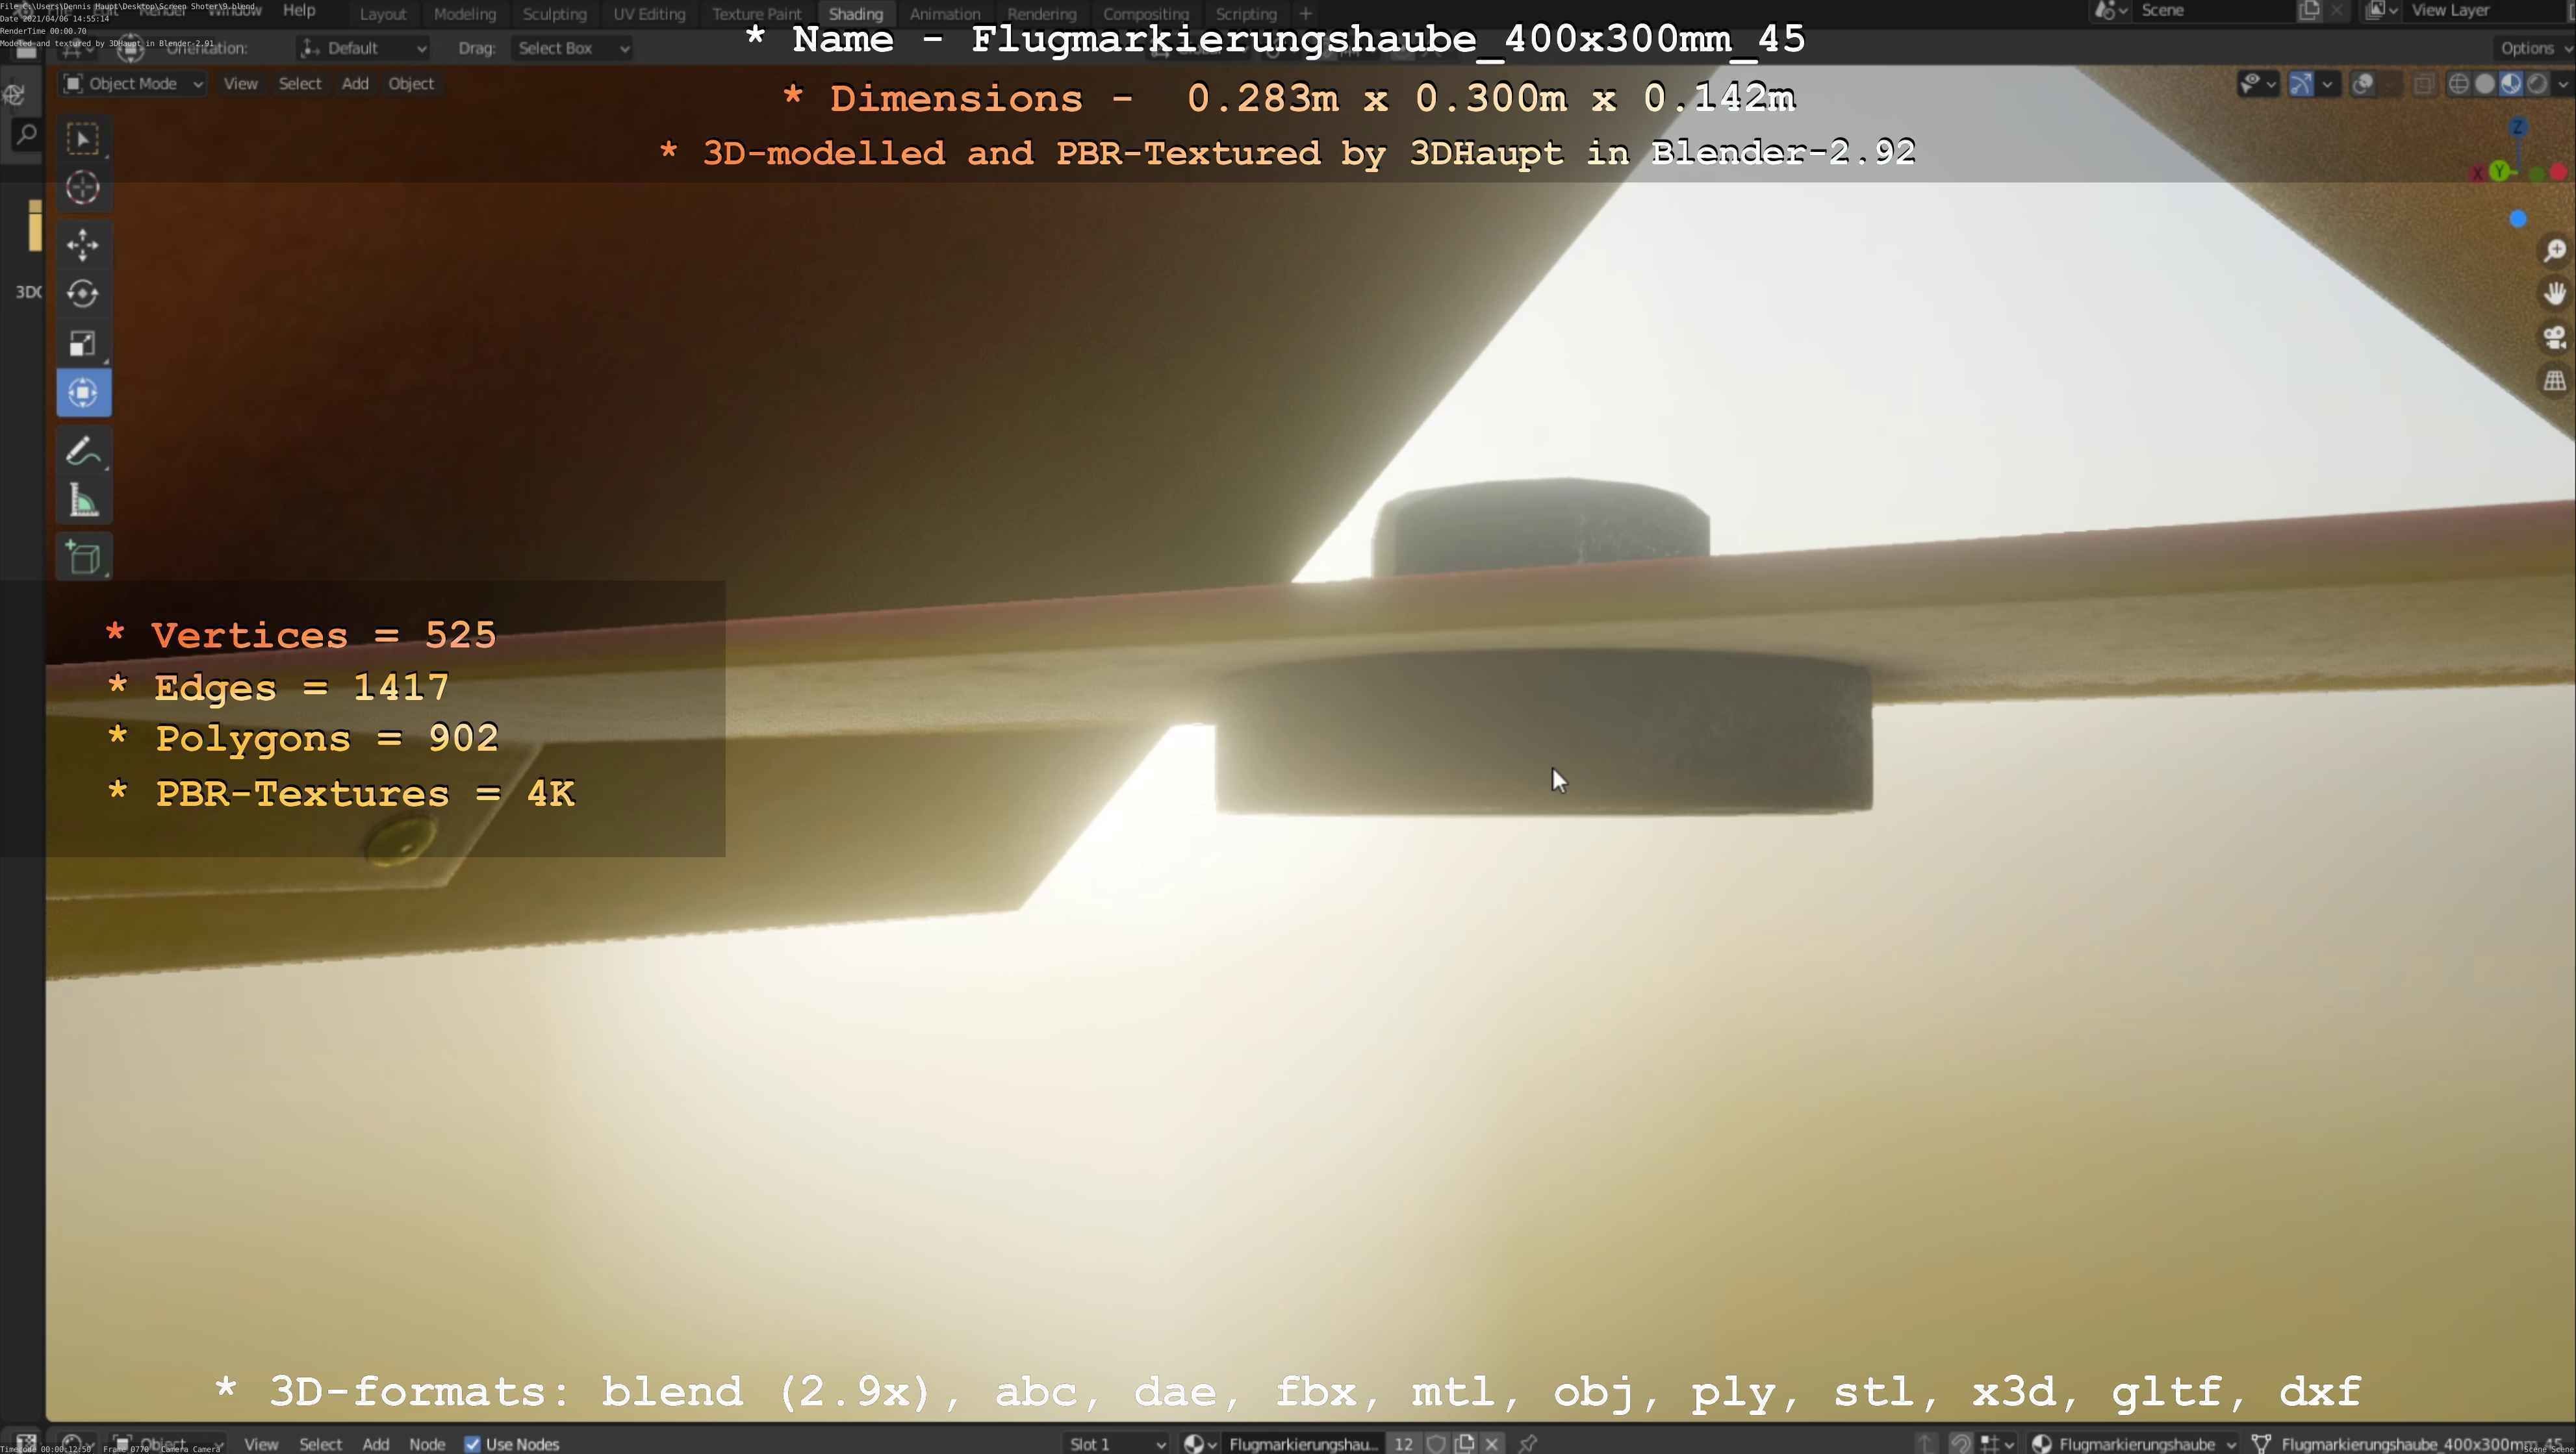The width and height of the screenshot is (2576, 1454).
Task: Enable material preview shading
Action: coord(2511,84)
